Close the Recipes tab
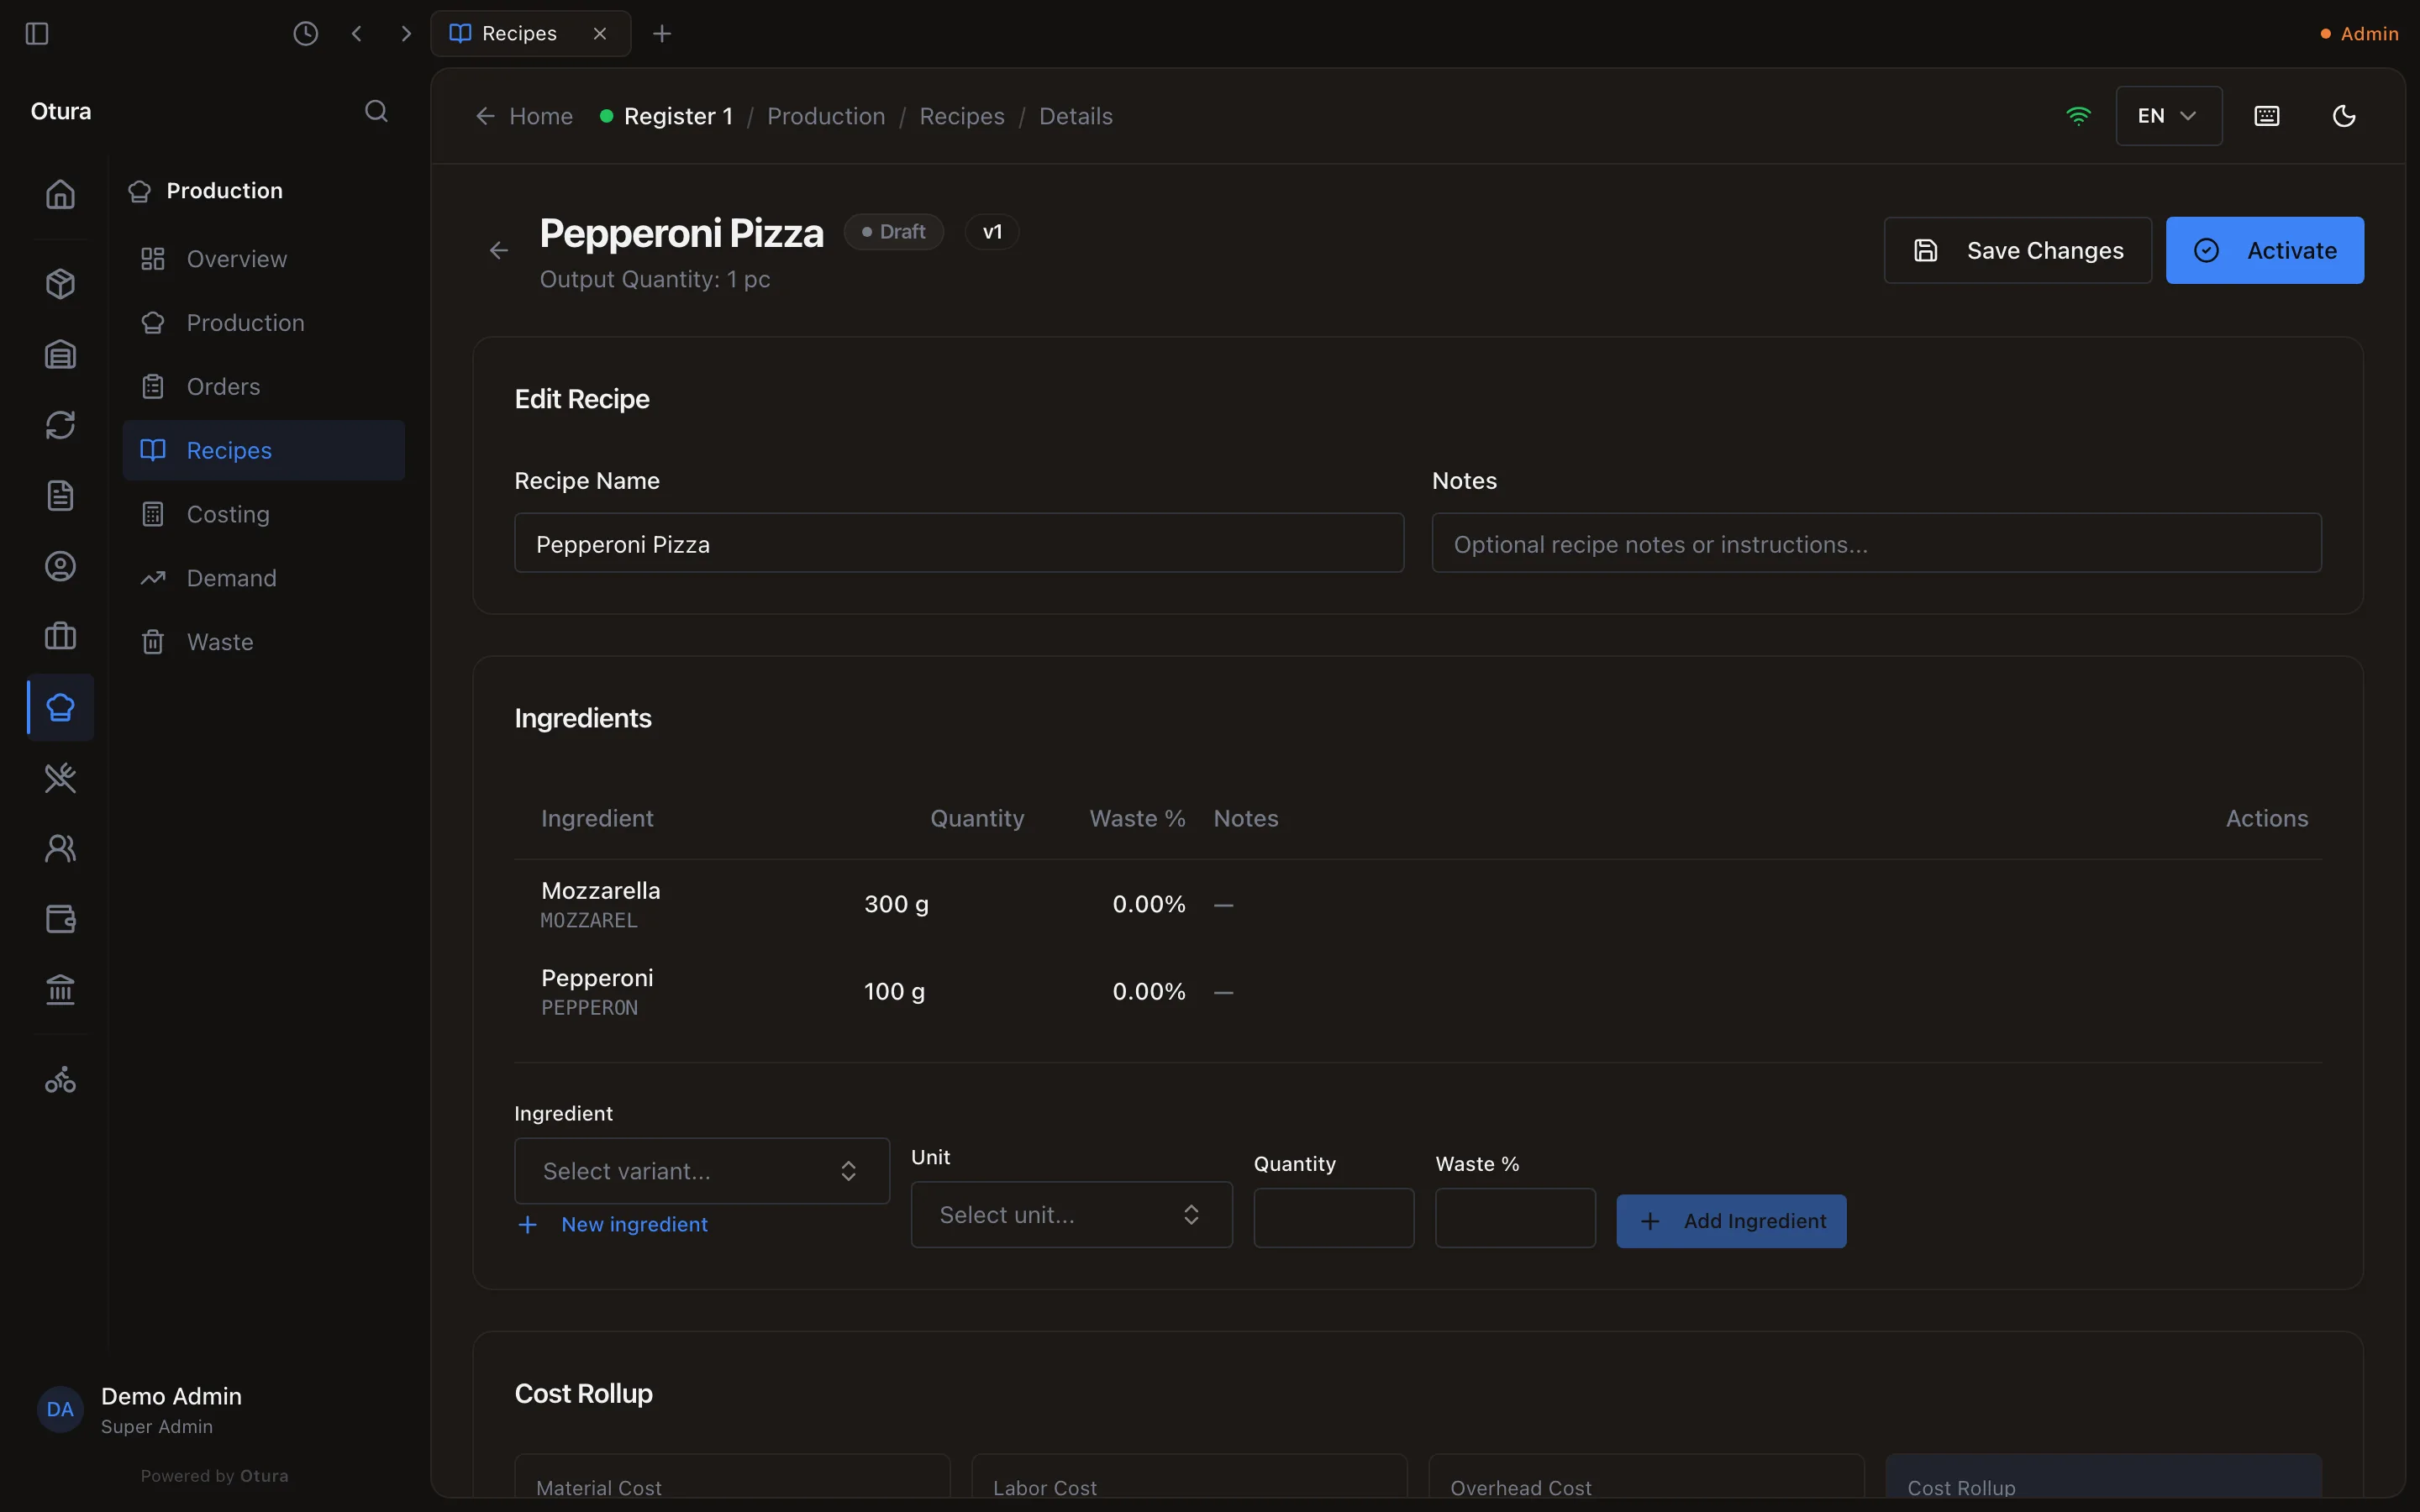Screen dimensions: 2420x1512 point(600,34)
